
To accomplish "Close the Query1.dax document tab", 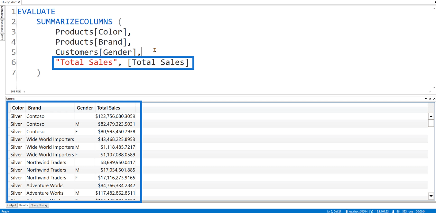I will tap(19, 2).
